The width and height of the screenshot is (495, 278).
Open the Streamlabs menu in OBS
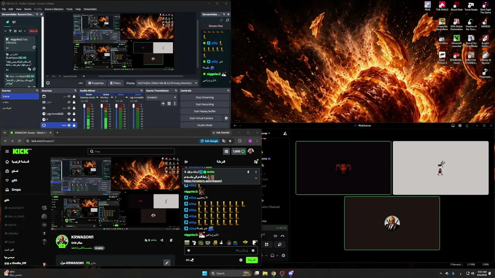coord(90,9)
